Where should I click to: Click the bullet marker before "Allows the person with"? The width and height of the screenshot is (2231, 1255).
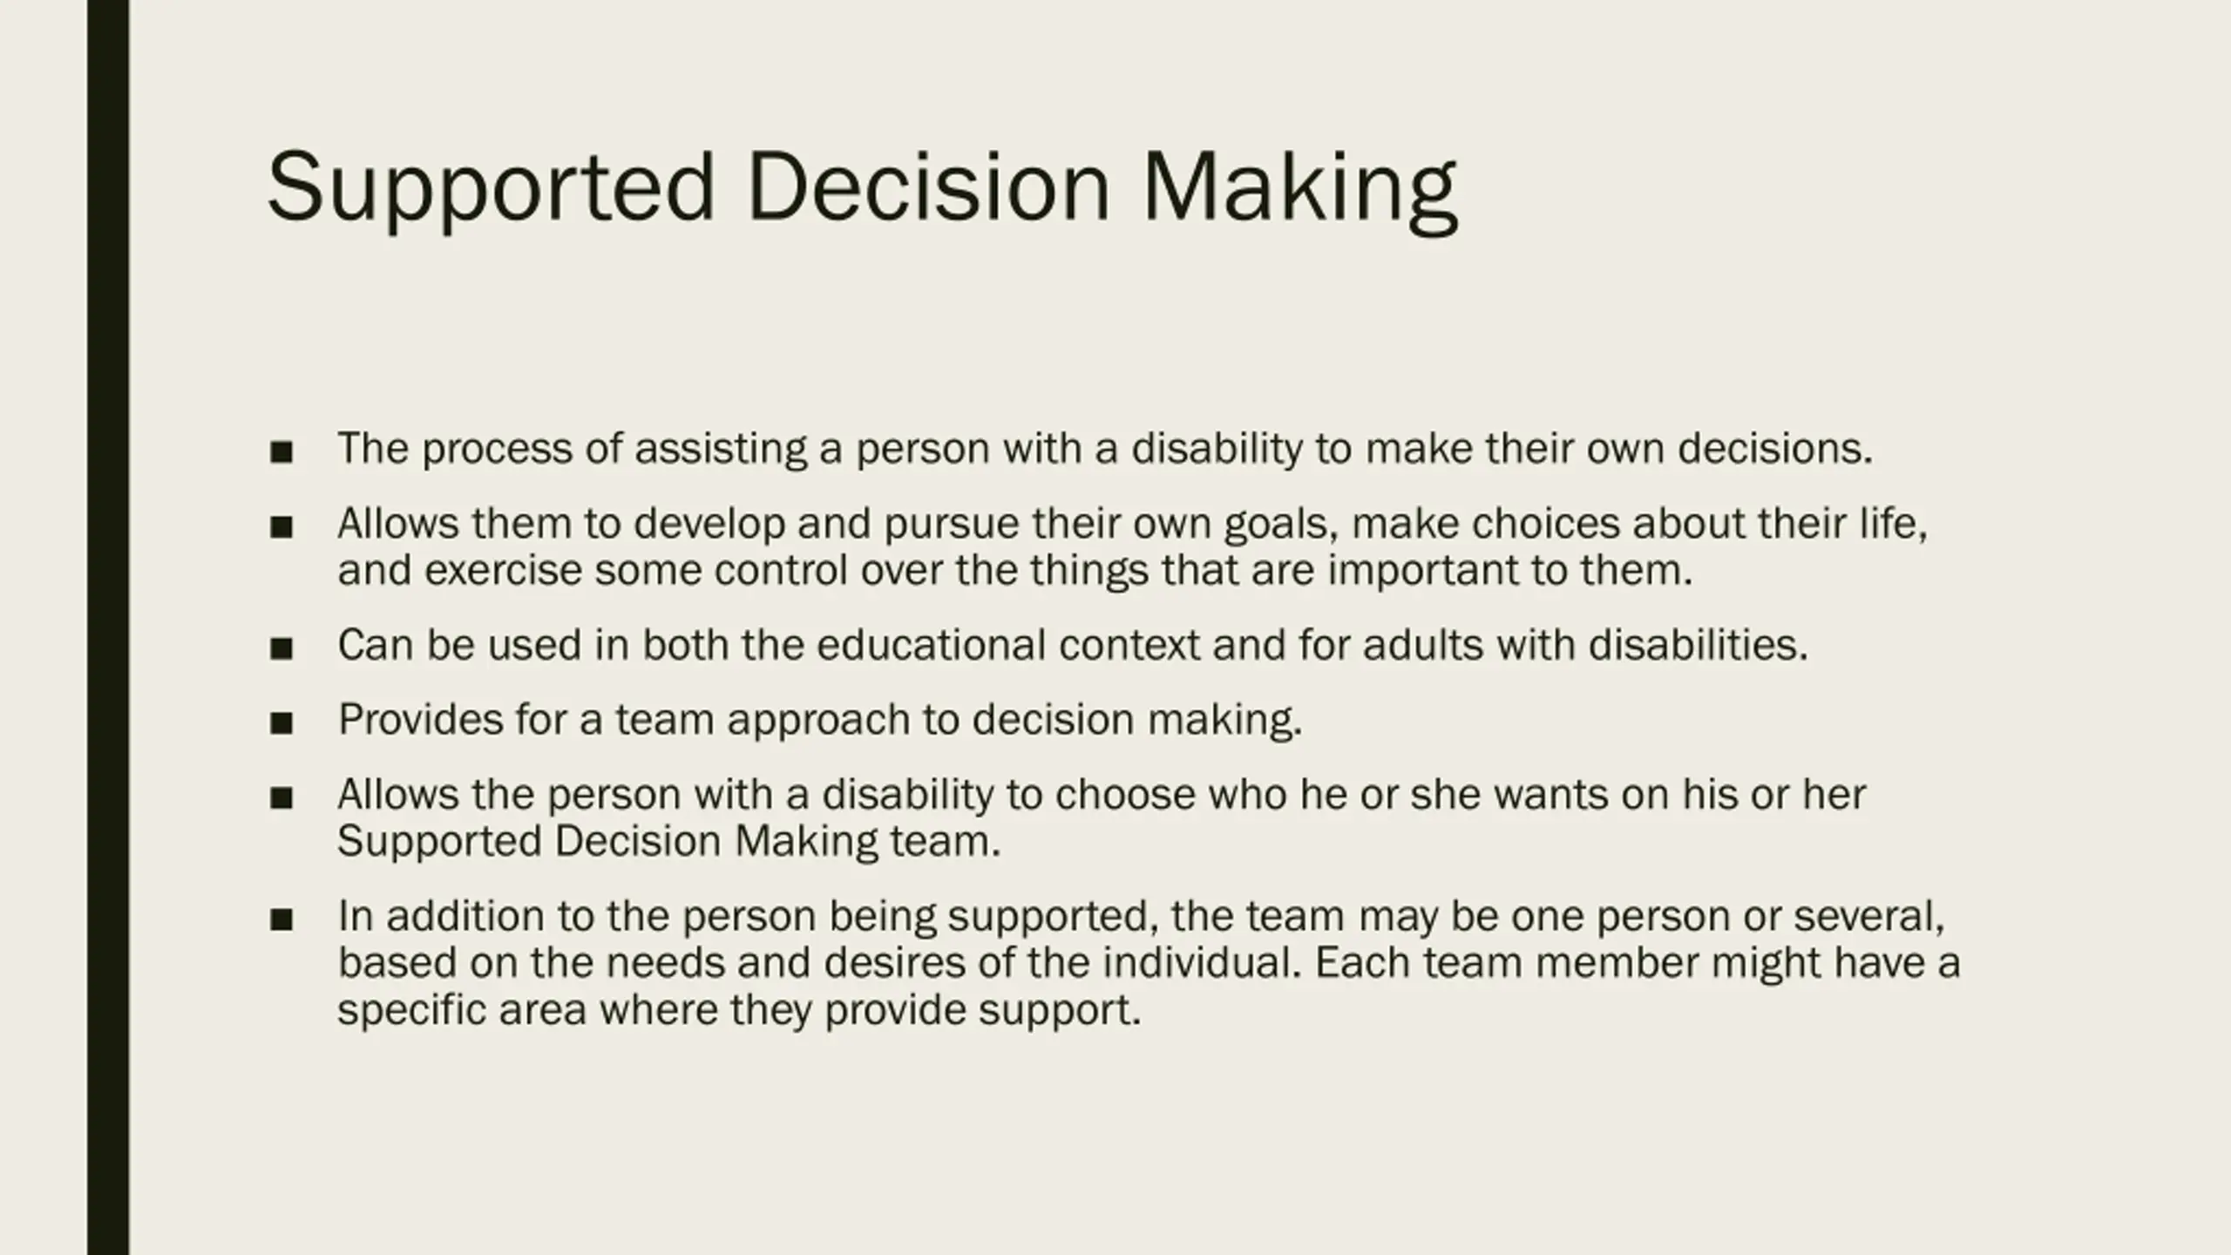point(281,798)
